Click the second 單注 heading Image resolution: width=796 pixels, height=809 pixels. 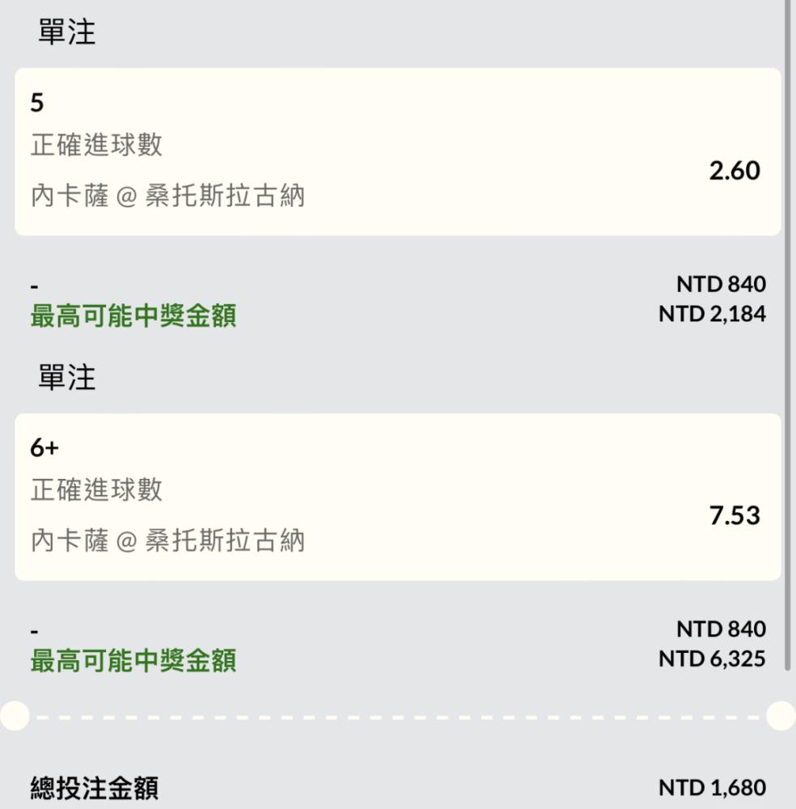[66, 377]
